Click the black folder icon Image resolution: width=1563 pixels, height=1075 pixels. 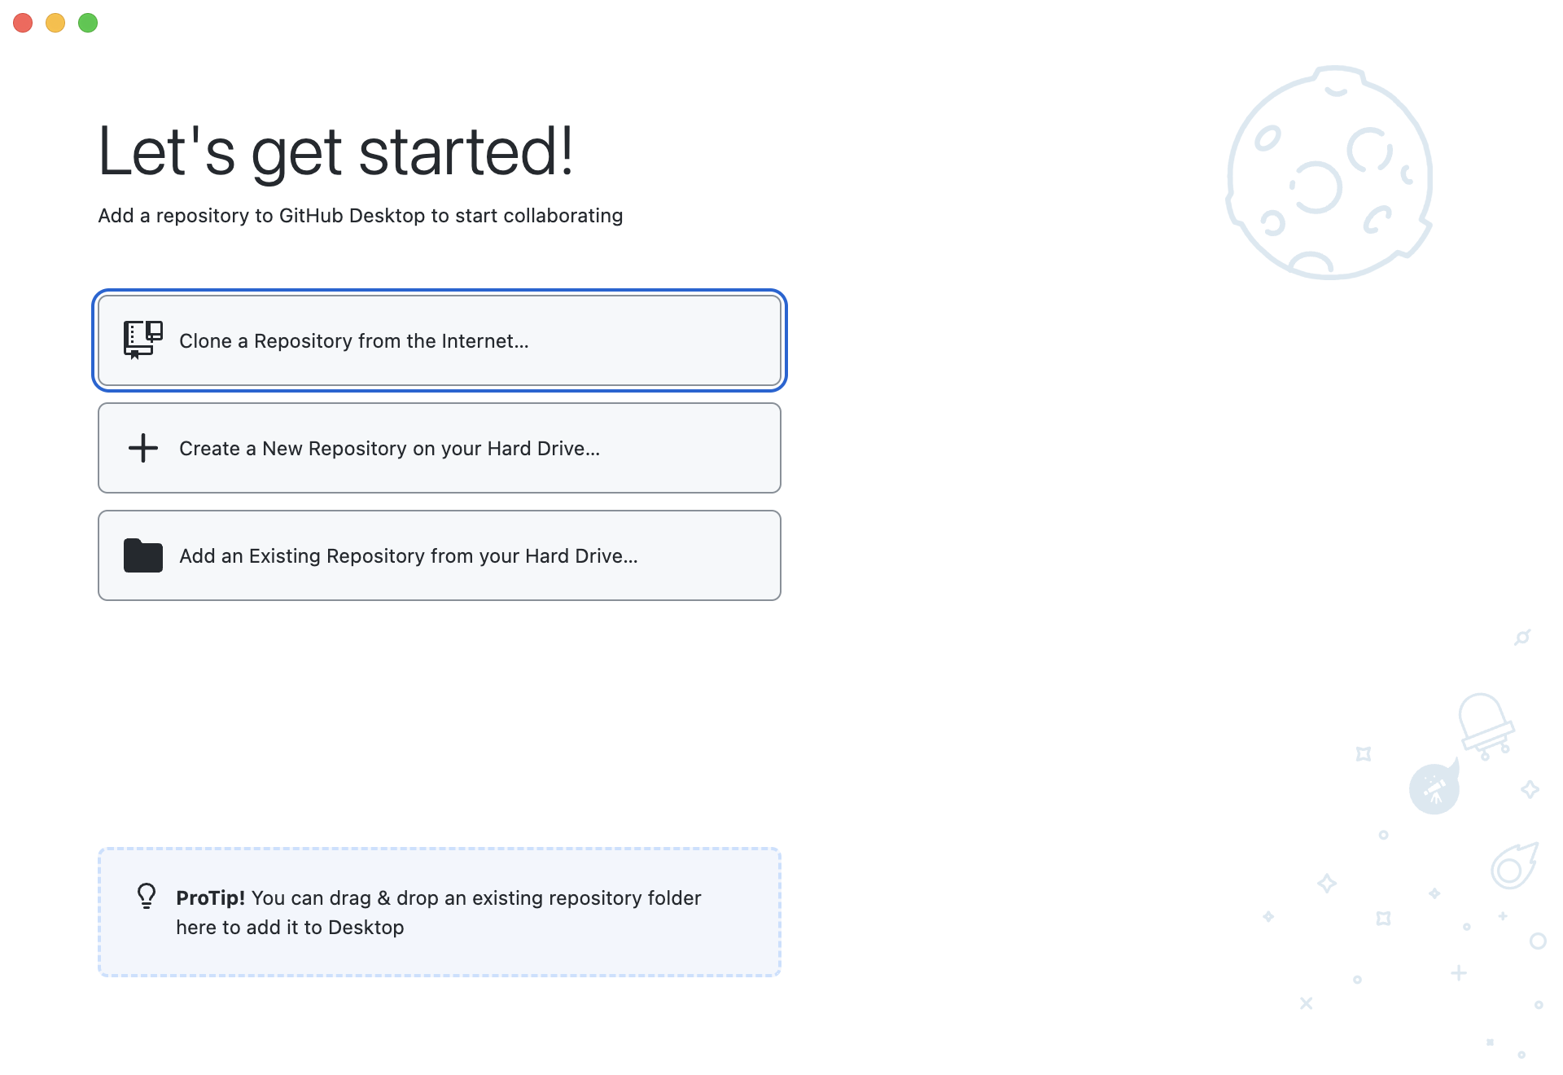143,555
